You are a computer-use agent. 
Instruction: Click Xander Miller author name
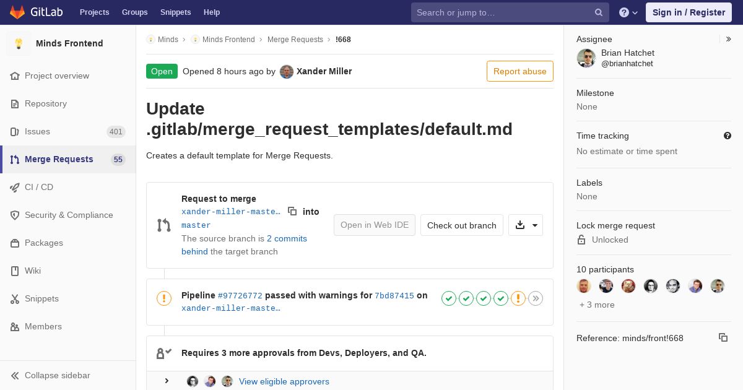(324, 71)
